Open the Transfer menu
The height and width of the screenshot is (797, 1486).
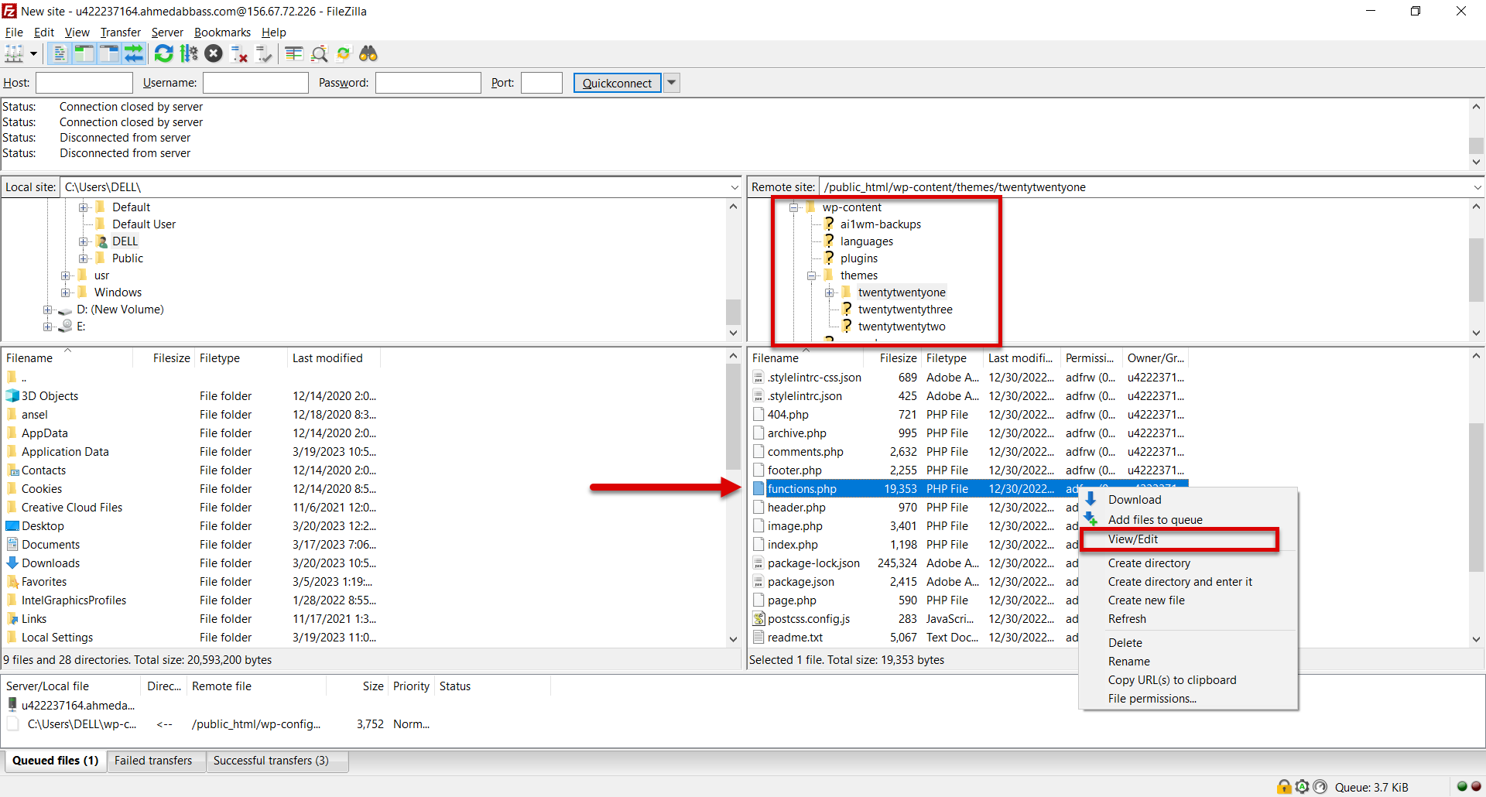point(120,32)
